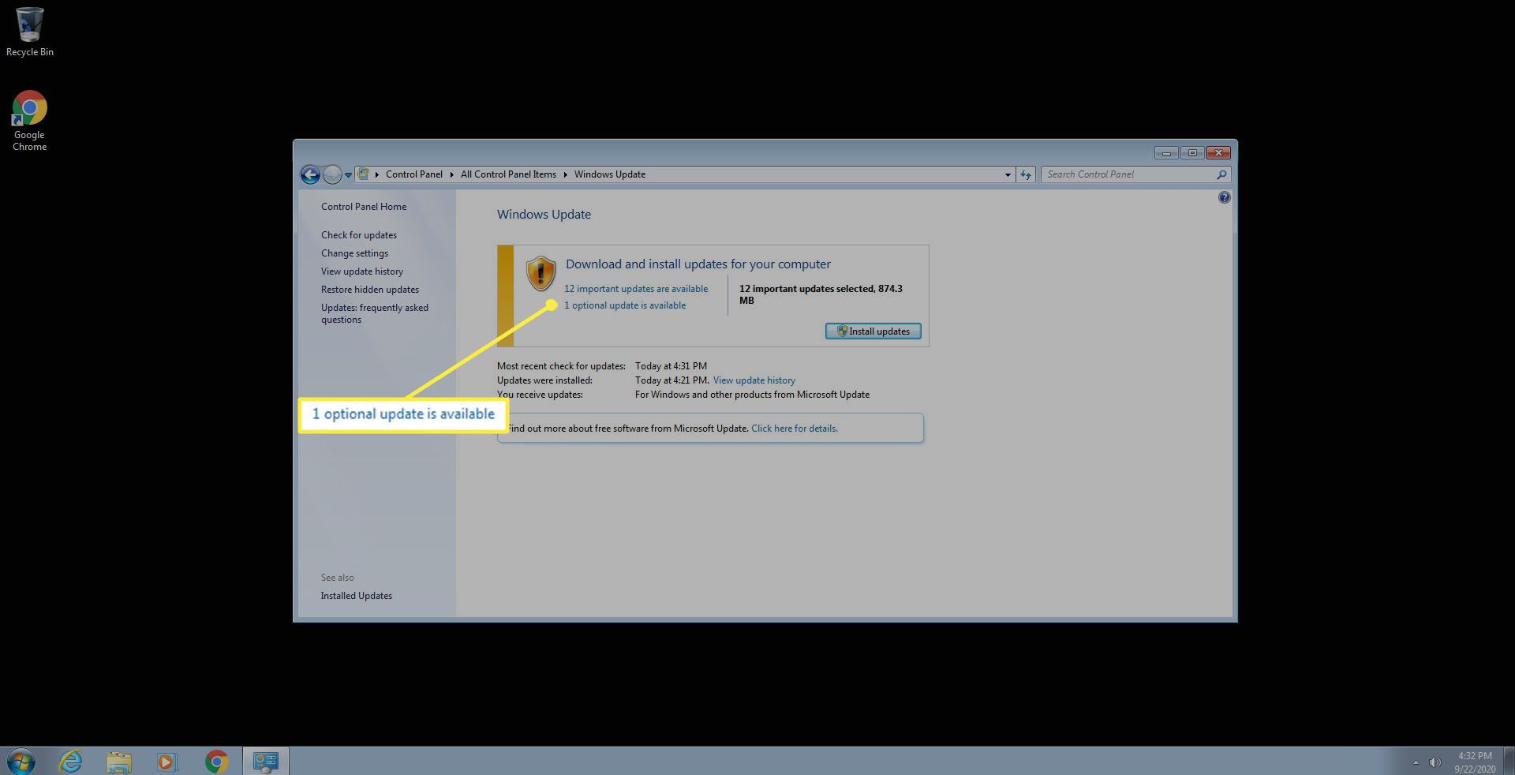Maximize the Windows Update window
This screenshot has width=1515, height=775.
point(1192,153)
